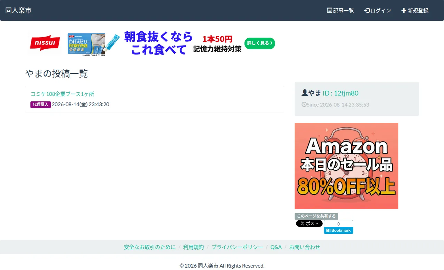Open post コミケ108企業ブース1ヶ所

pos(62,94)
